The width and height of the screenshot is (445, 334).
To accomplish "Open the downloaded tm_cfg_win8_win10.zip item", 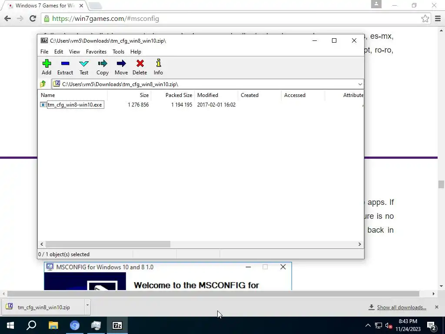I will tap(43, 307).
